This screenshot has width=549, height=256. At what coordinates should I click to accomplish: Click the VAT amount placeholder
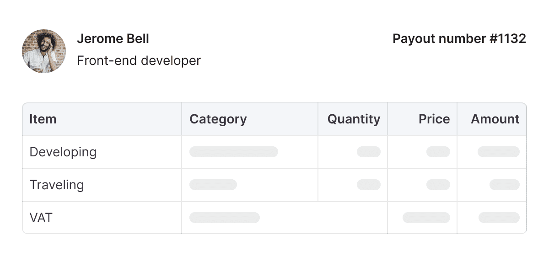[x=499, y=218]
